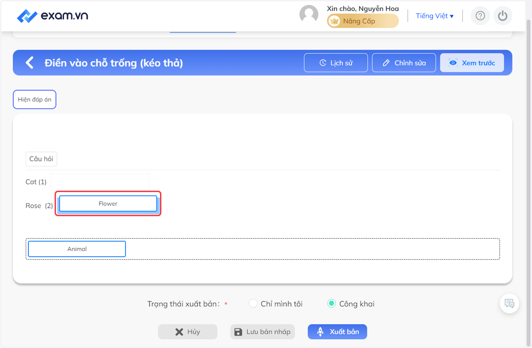Screen dimensions: 532x348
Task: Open Lịch sử history
Action: [336, 63]
